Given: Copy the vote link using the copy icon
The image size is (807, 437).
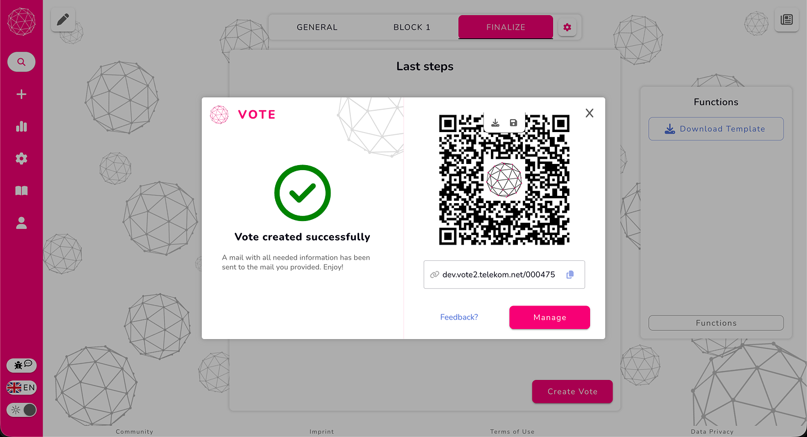Looking at the screenshot, I should pyautogui.click(x=571, y=274).
